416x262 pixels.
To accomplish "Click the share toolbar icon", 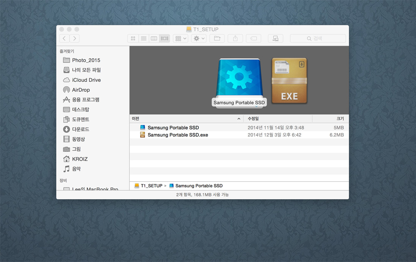I will [235, 39].
